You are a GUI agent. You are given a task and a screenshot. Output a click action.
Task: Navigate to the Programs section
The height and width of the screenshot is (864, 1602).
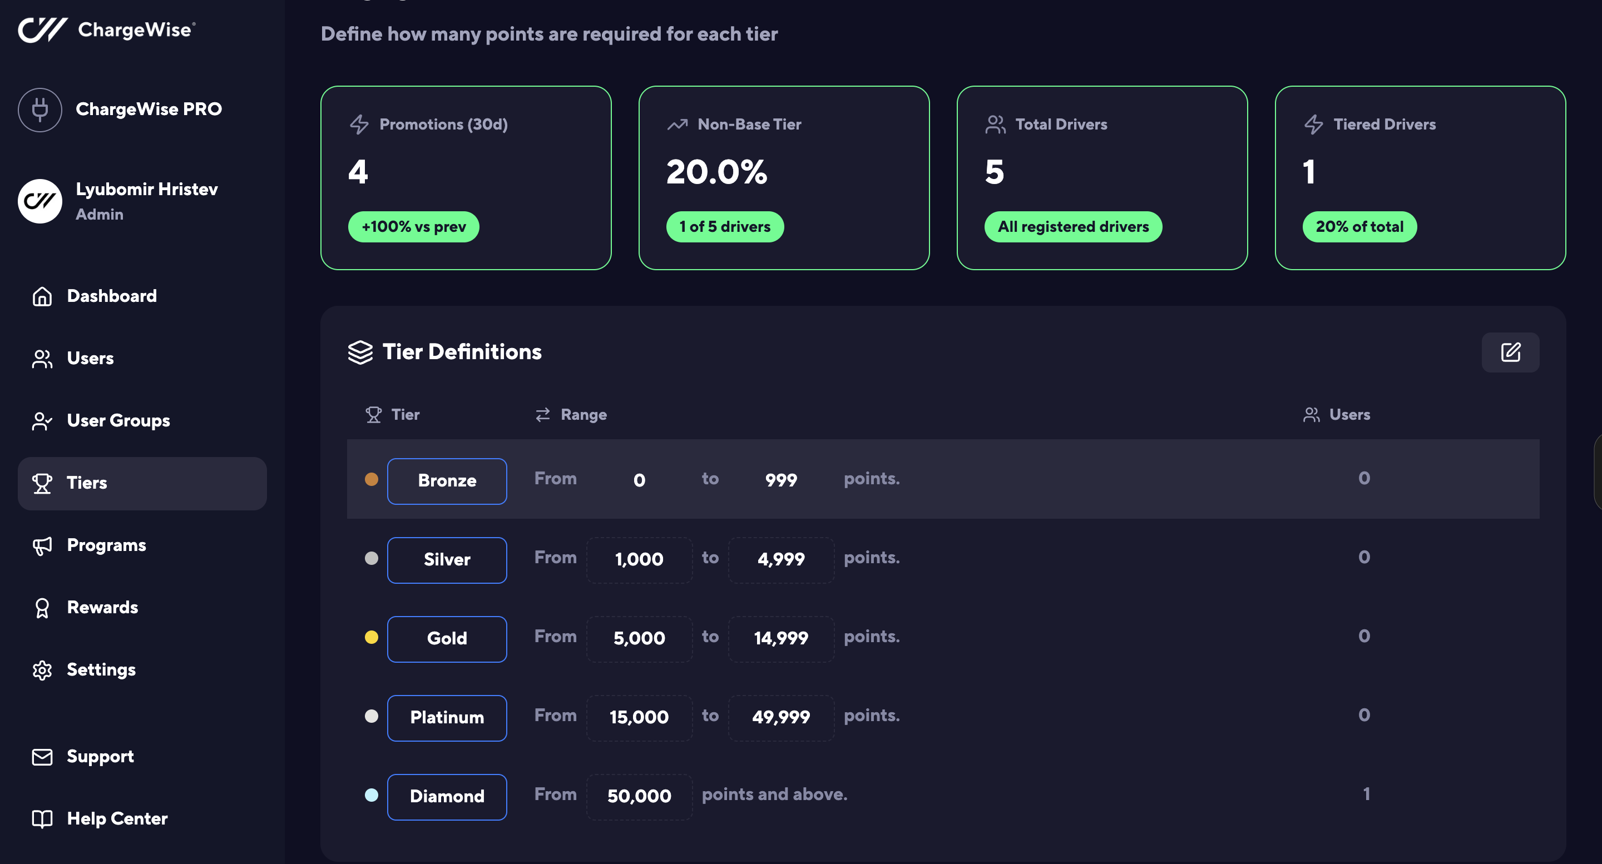(x=106, y=545)
